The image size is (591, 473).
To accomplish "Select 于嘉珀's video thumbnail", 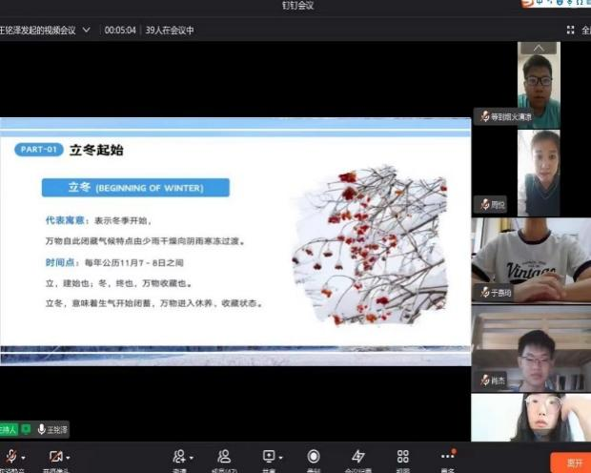I will tap(531, 259).
